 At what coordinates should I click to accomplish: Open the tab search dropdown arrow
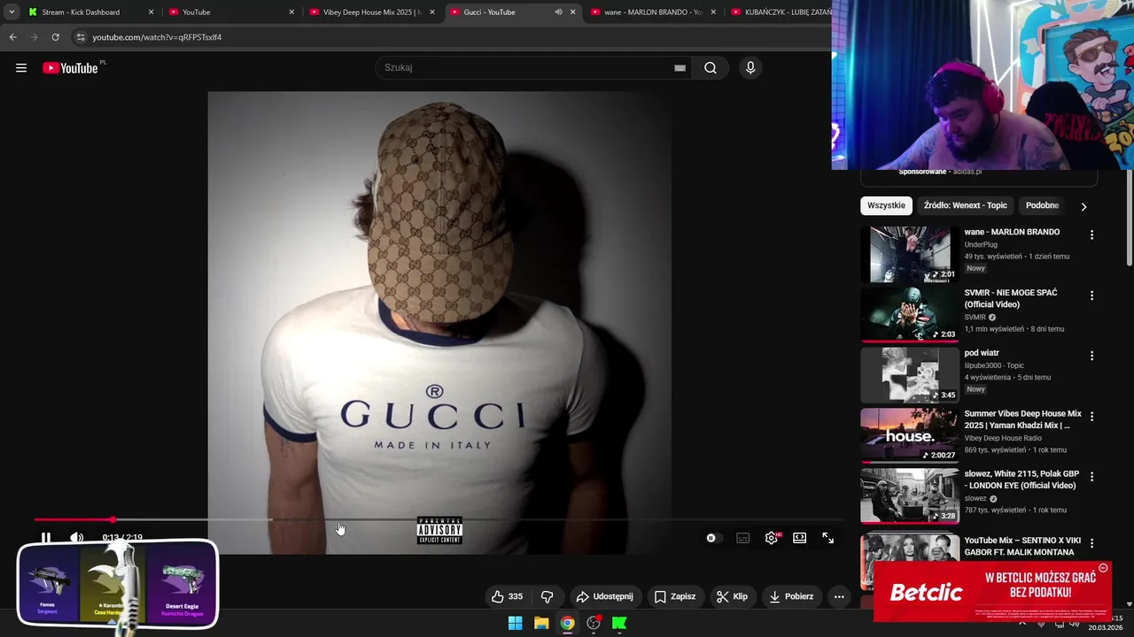[12, 12]
